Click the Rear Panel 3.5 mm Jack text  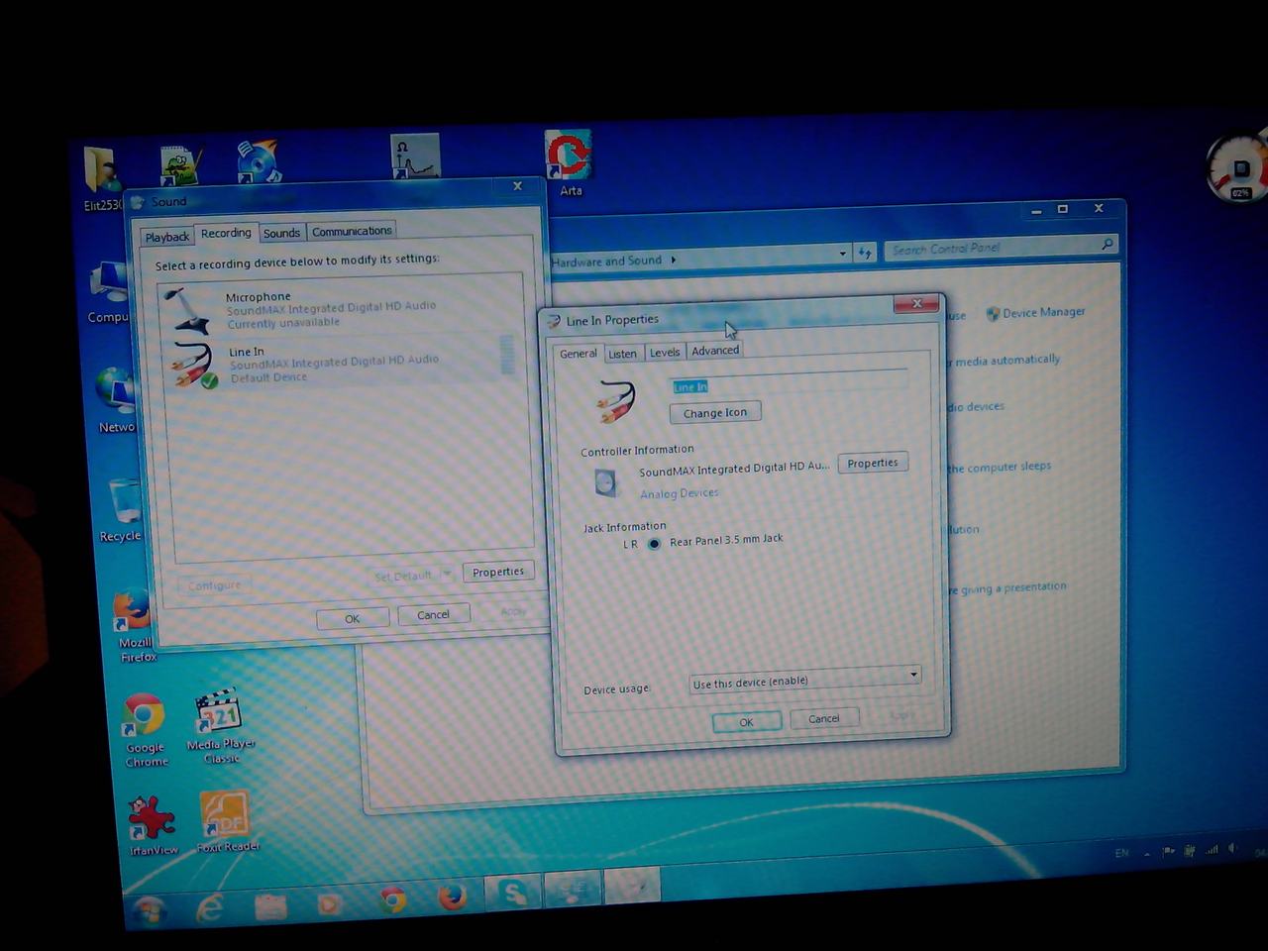(726, 540)
